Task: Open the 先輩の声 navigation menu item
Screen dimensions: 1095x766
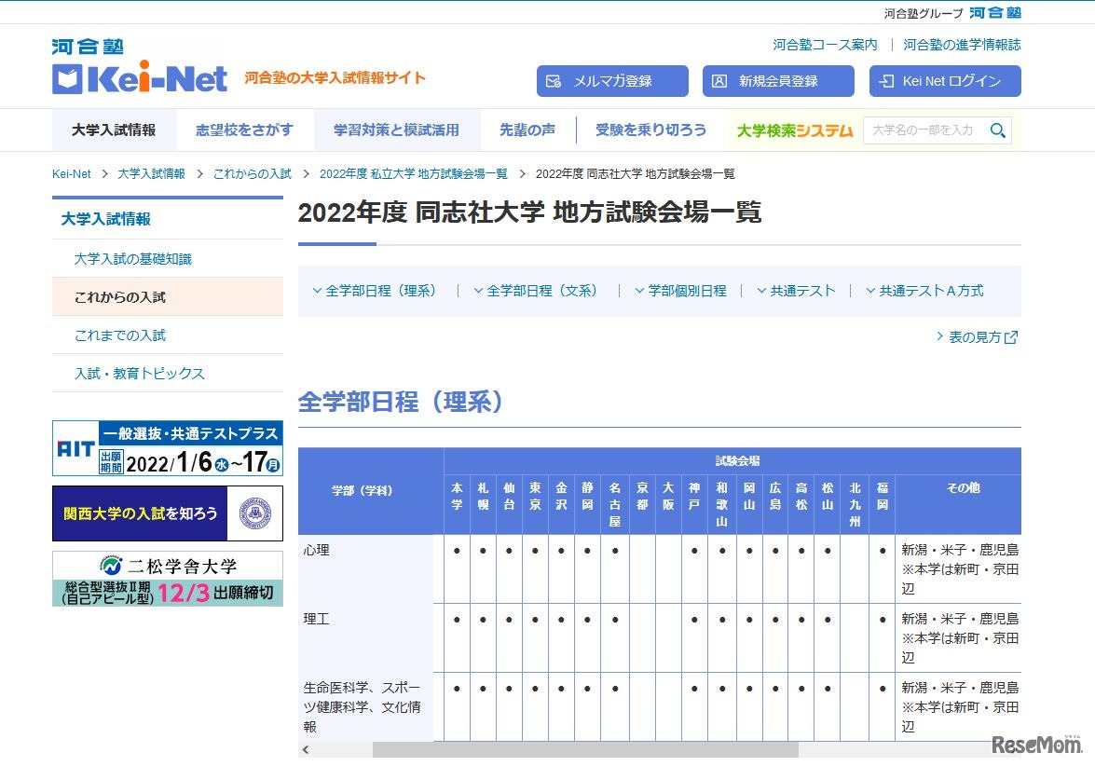Action: click(527, 130)
